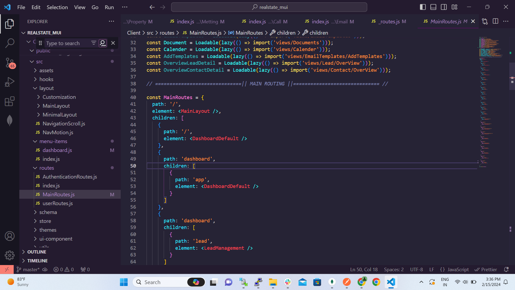Open Source Control view with 65 changes

point(10,63)
